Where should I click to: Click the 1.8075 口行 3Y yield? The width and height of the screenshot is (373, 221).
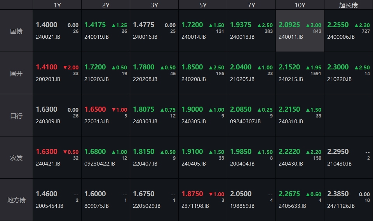[x=144, y=109]
